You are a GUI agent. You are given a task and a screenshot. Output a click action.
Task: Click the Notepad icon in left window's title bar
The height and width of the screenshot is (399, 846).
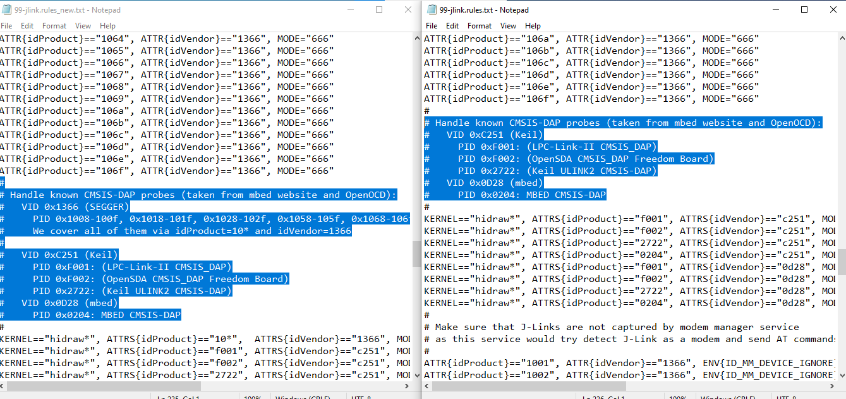pos(6,9)
